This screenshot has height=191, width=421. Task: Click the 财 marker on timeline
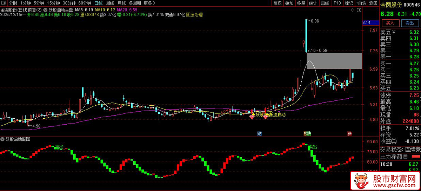pyautogui.click(x=260, y=133)
